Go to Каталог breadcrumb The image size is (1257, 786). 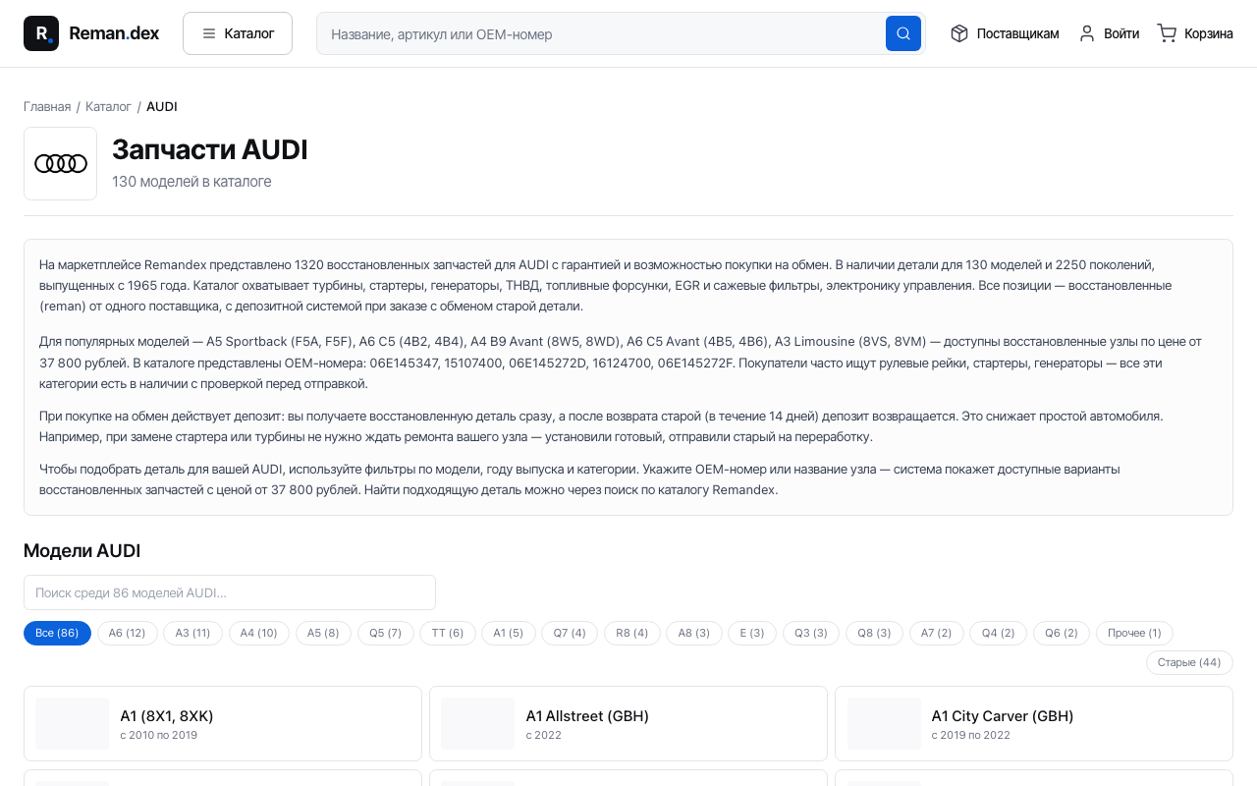tap(108, 106)
